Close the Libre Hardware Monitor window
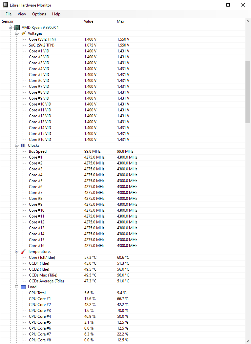 coord(243,5)
